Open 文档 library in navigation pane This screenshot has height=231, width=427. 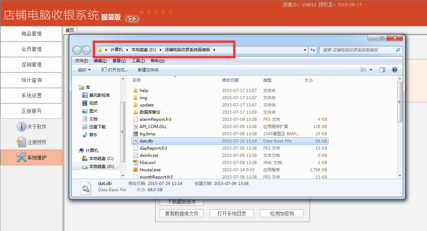tap(90, 119)
